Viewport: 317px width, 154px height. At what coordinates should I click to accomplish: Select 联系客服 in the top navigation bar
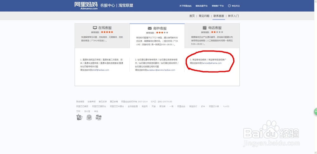(219, 16)
